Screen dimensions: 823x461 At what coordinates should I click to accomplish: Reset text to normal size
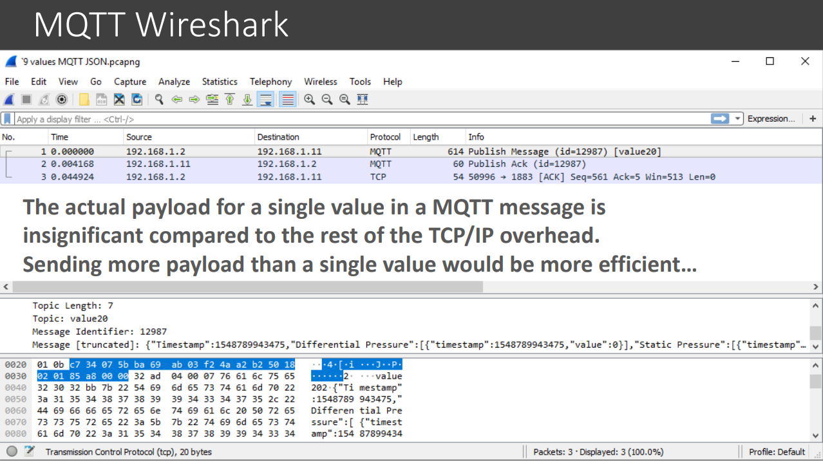345,100
